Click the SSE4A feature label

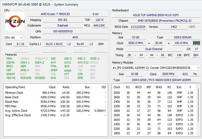tap(11, 62)
